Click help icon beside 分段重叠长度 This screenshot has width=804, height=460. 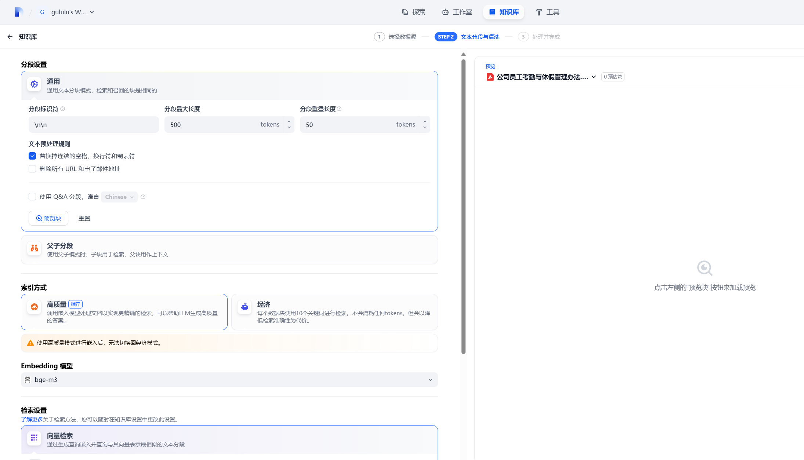pos(339,109)
